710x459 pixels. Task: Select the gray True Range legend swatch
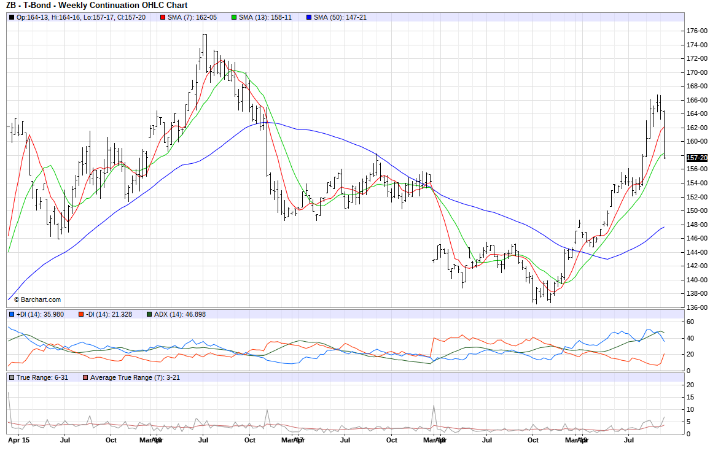(12, 377)
